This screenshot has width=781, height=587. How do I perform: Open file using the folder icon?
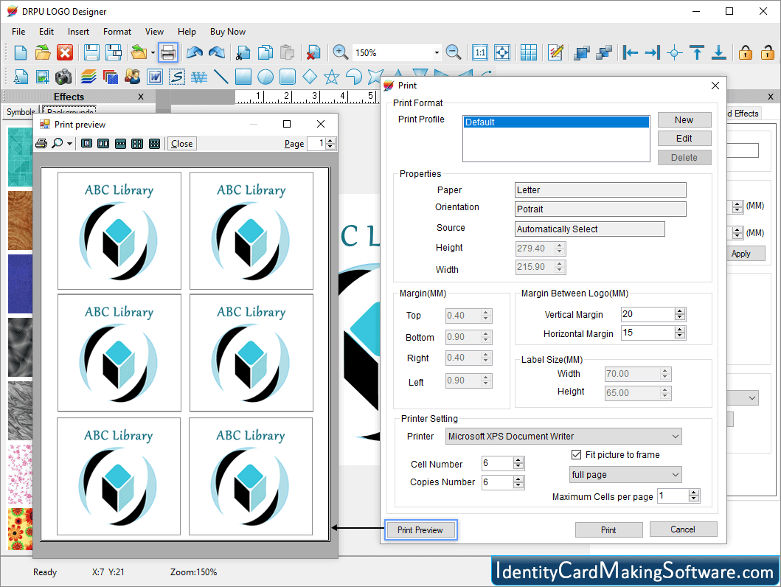(43, 52)
